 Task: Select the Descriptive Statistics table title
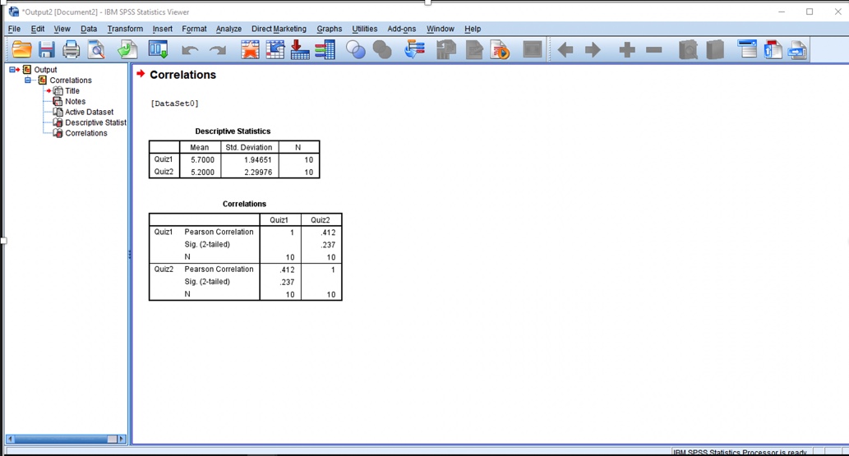[x=233, y=131]
